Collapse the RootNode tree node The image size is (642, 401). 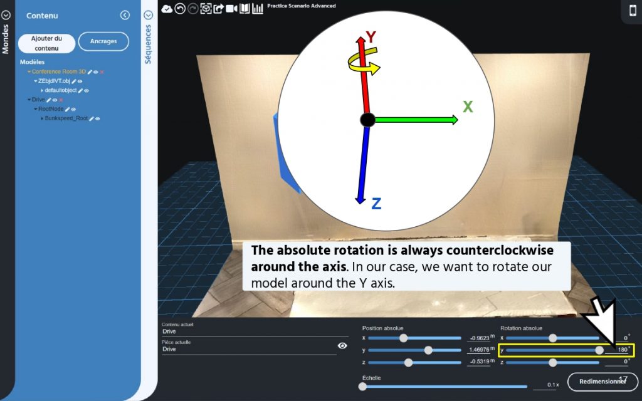[x=36, y=109]
